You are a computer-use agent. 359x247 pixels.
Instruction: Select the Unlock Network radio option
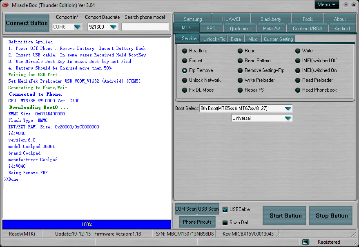click(201, 80)
